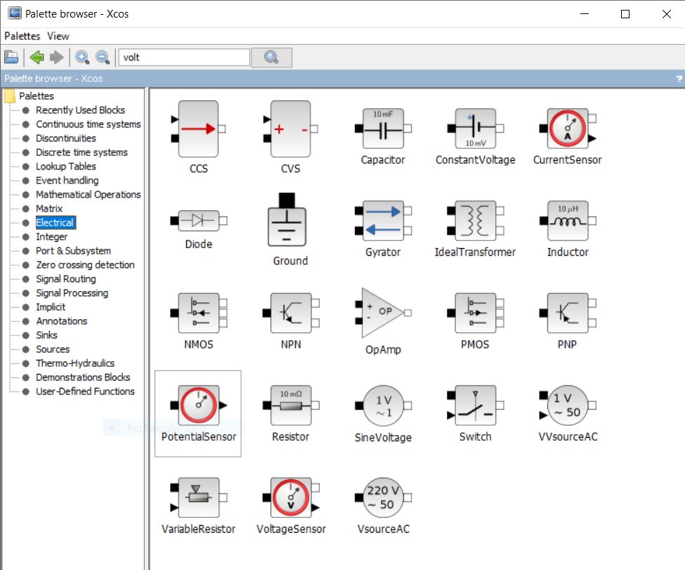Select the Capacitor block
The width and height of the screenshot is (685, 570).
tap(382, 130)
